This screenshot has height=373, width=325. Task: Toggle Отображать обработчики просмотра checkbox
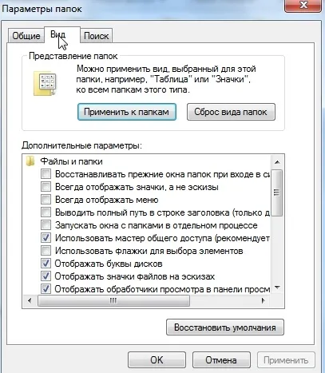46,289
